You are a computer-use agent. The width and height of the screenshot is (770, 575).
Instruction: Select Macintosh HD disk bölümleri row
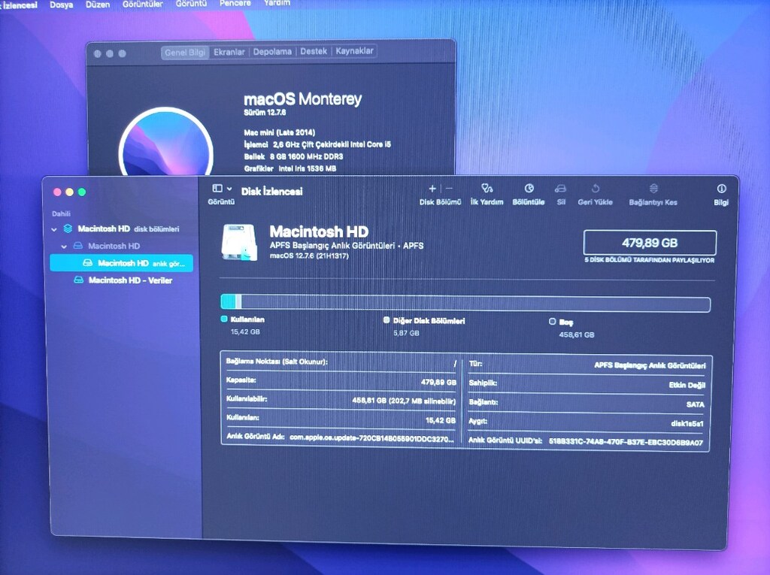(122, 228)
